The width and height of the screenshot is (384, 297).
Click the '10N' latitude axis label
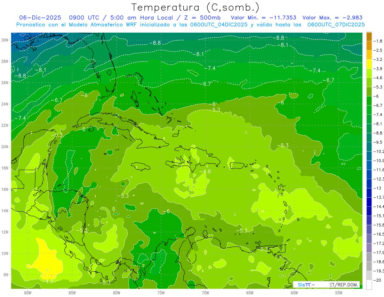click(4, 253)
